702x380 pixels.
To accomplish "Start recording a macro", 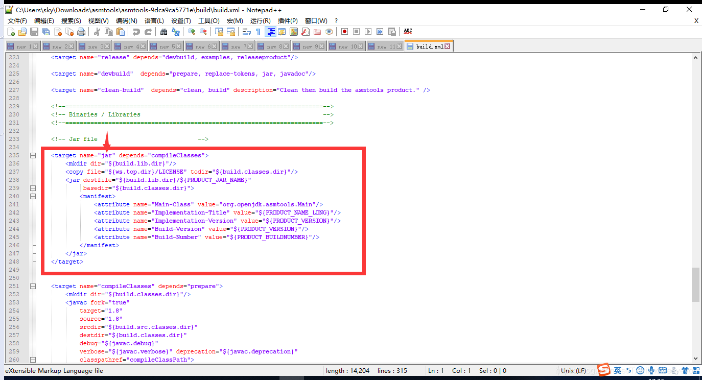I will 344,32.
